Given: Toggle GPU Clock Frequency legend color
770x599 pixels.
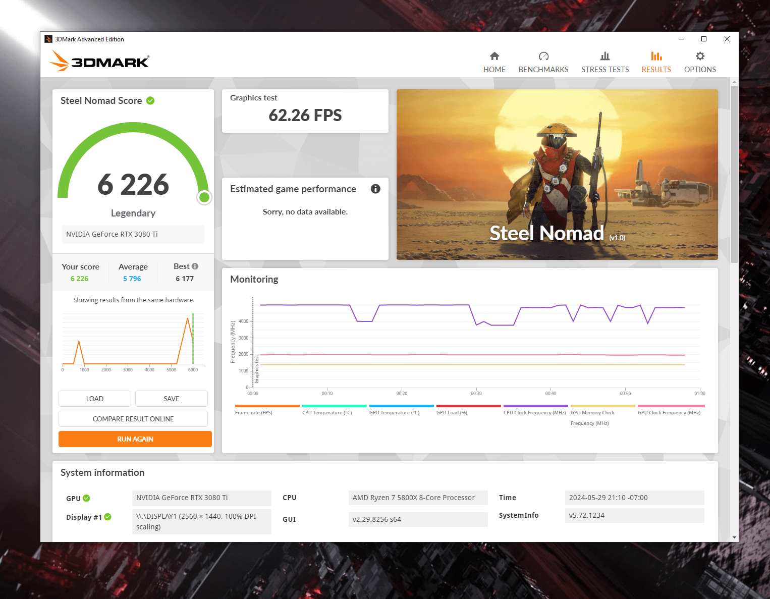Looking at the screenshot, I should click(671, 406).
